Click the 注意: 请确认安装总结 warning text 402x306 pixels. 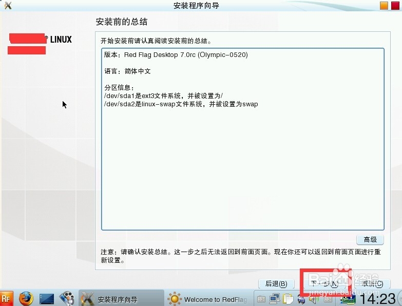point(241,256)
